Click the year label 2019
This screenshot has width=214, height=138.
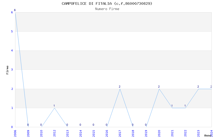click(x=146, y=133)
